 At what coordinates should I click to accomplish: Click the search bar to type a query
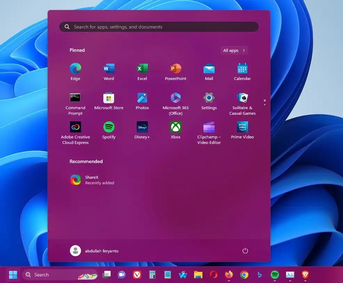159,27
